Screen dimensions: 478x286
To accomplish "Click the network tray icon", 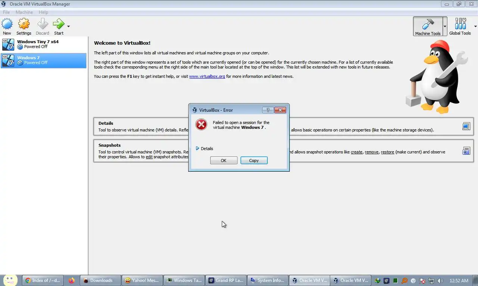I will tap(431, 281).
